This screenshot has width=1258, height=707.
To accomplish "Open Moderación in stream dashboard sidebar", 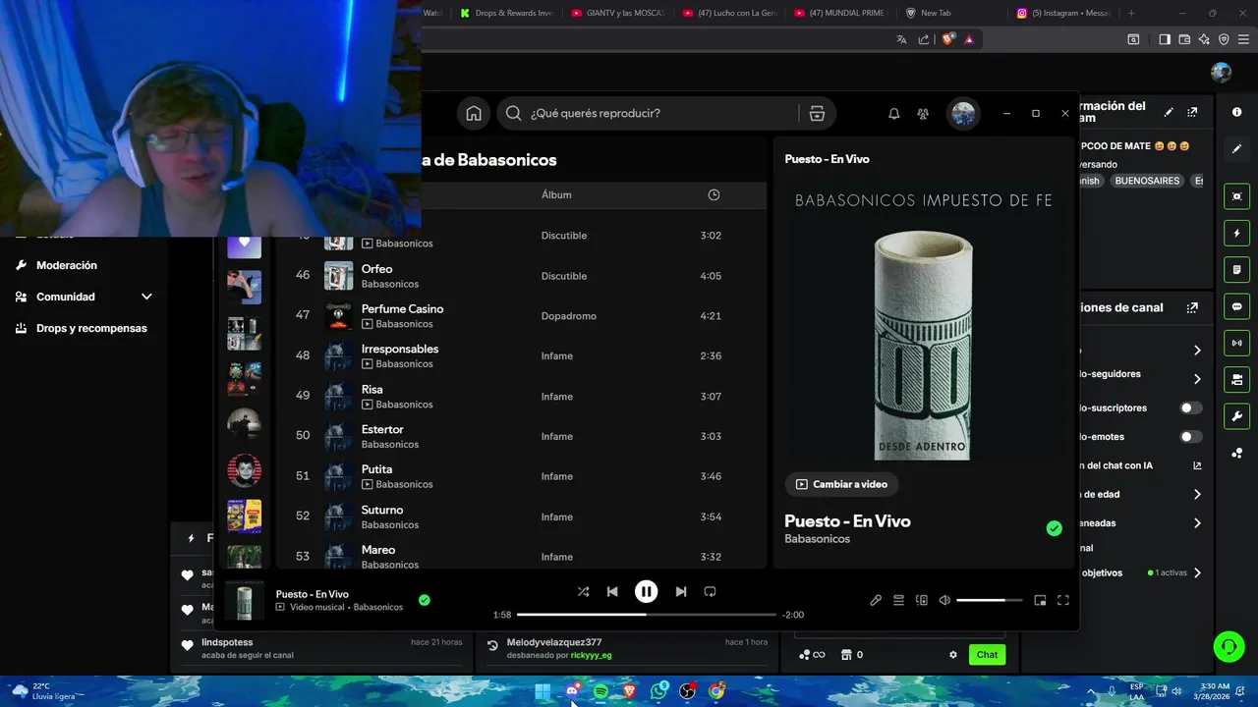I will coord(67,265).
